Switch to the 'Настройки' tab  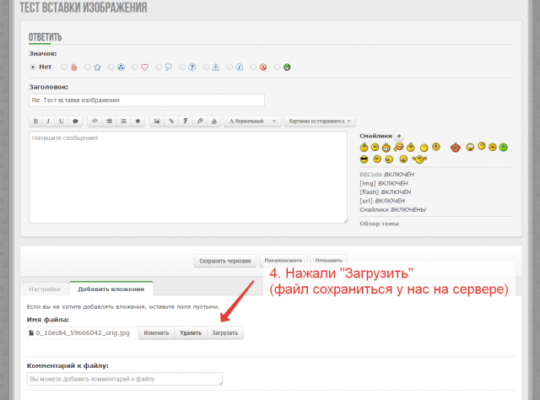tap(45, 289)
